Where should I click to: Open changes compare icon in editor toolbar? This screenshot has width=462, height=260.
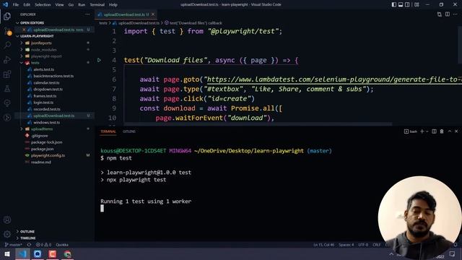click(440, 14)
